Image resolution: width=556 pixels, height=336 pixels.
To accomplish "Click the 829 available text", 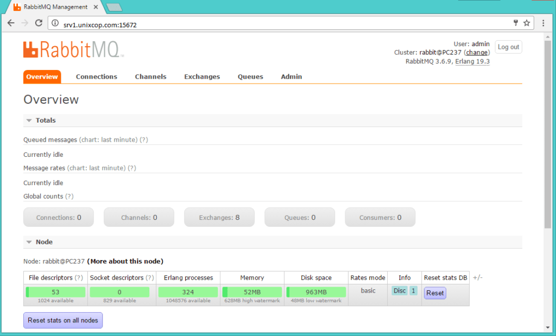I will [119, 301].
